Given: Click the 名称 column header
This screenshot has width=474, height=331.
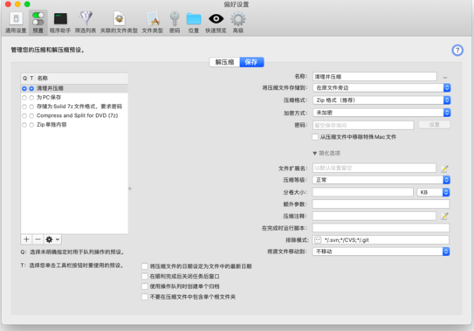Looking at the screenshot, I should (43, 78).
